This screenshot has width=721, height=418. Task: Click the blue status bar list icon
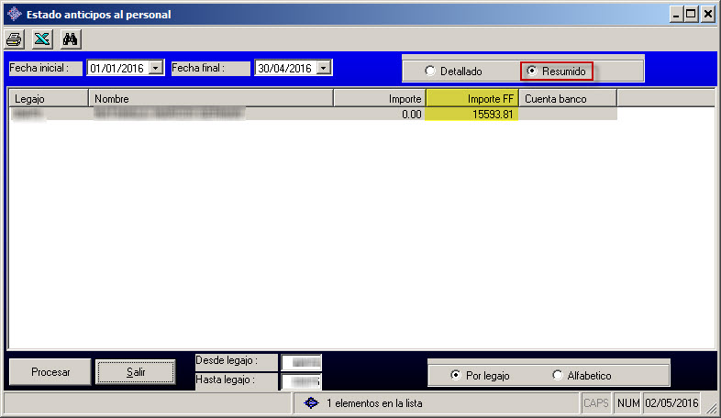[311, 402]
